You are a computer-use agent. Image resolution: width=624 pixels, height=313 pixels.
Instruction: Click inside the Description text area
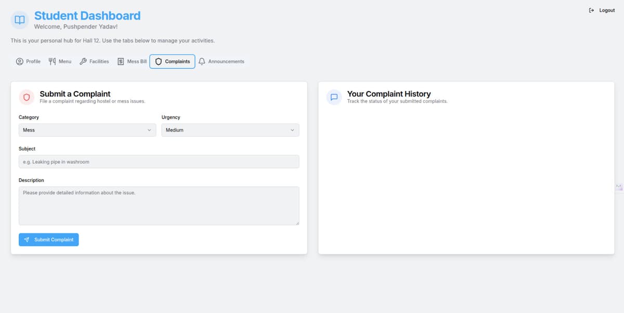(x=159, y=206)
